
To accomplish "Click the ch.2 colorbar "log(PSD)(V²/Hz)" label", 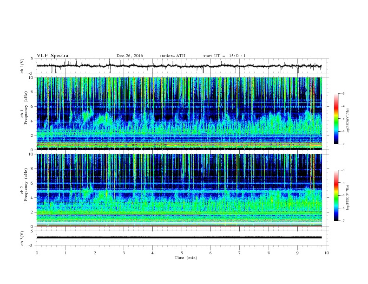I will click(x=348, y=198).
